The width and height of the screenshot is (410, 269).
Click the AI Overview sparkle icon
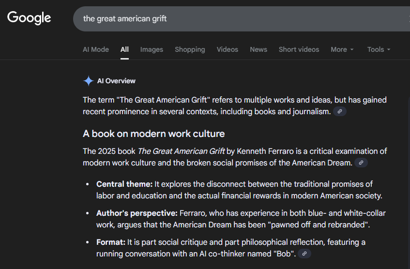pyautogui.click(x=89, y=81)
